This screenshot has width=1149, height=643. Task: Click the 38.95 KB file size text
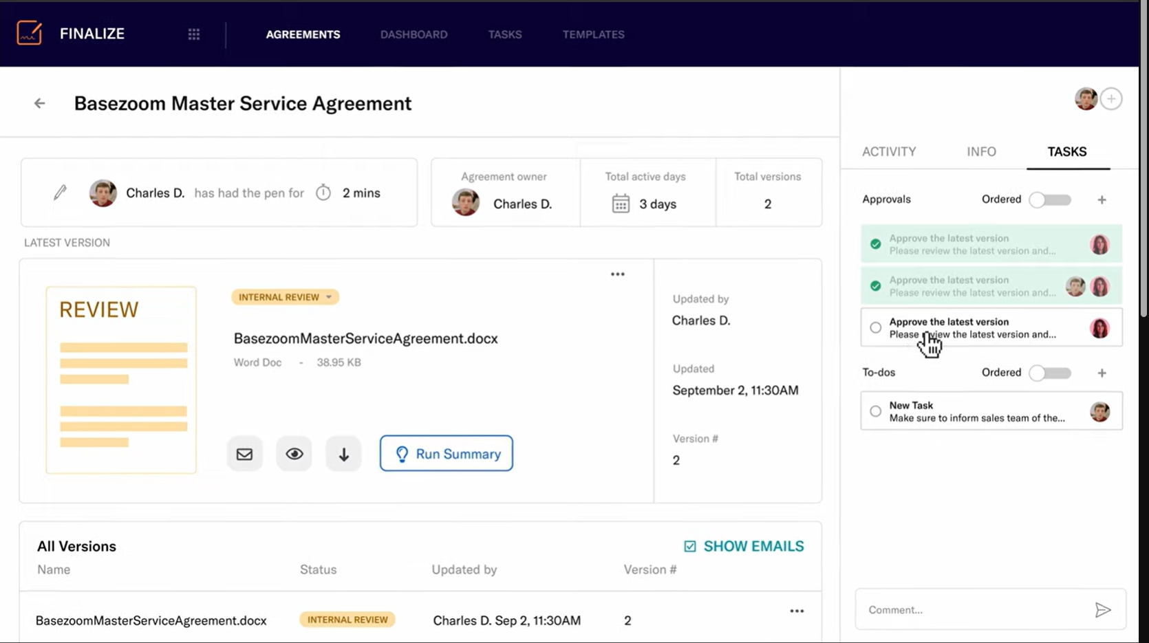tap(339, 362)
